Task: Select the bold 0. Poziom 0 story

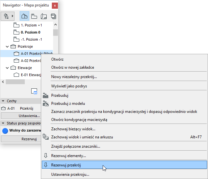Action: pyautogui.click(x=31, y=32)
